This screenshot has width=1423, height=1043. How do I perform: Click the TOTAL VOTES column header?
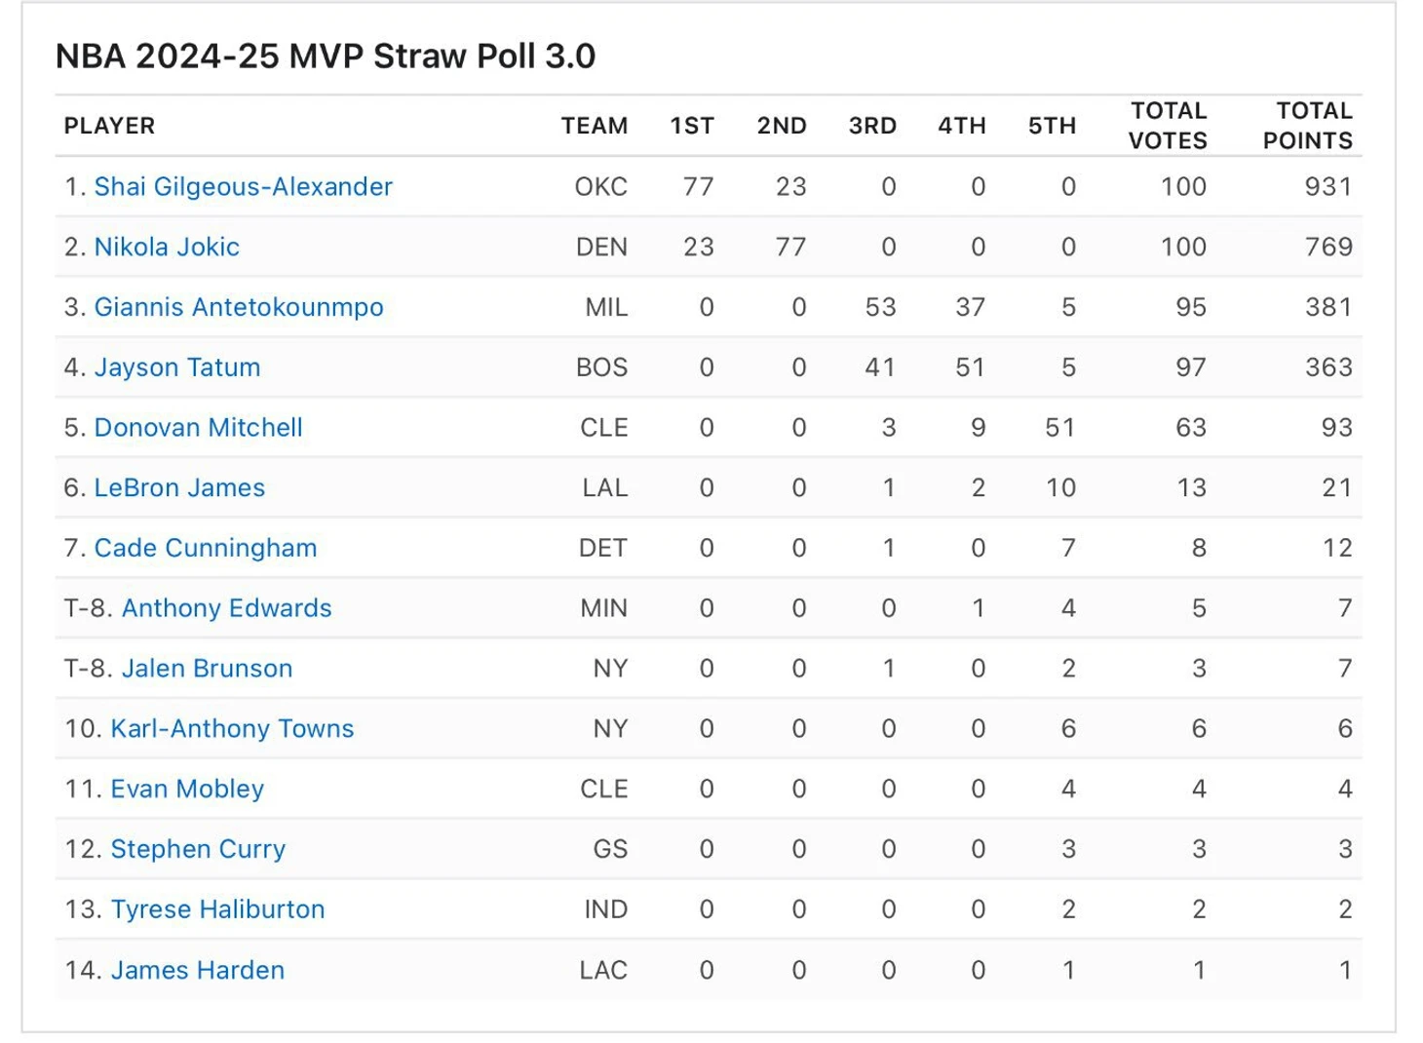1168,126
